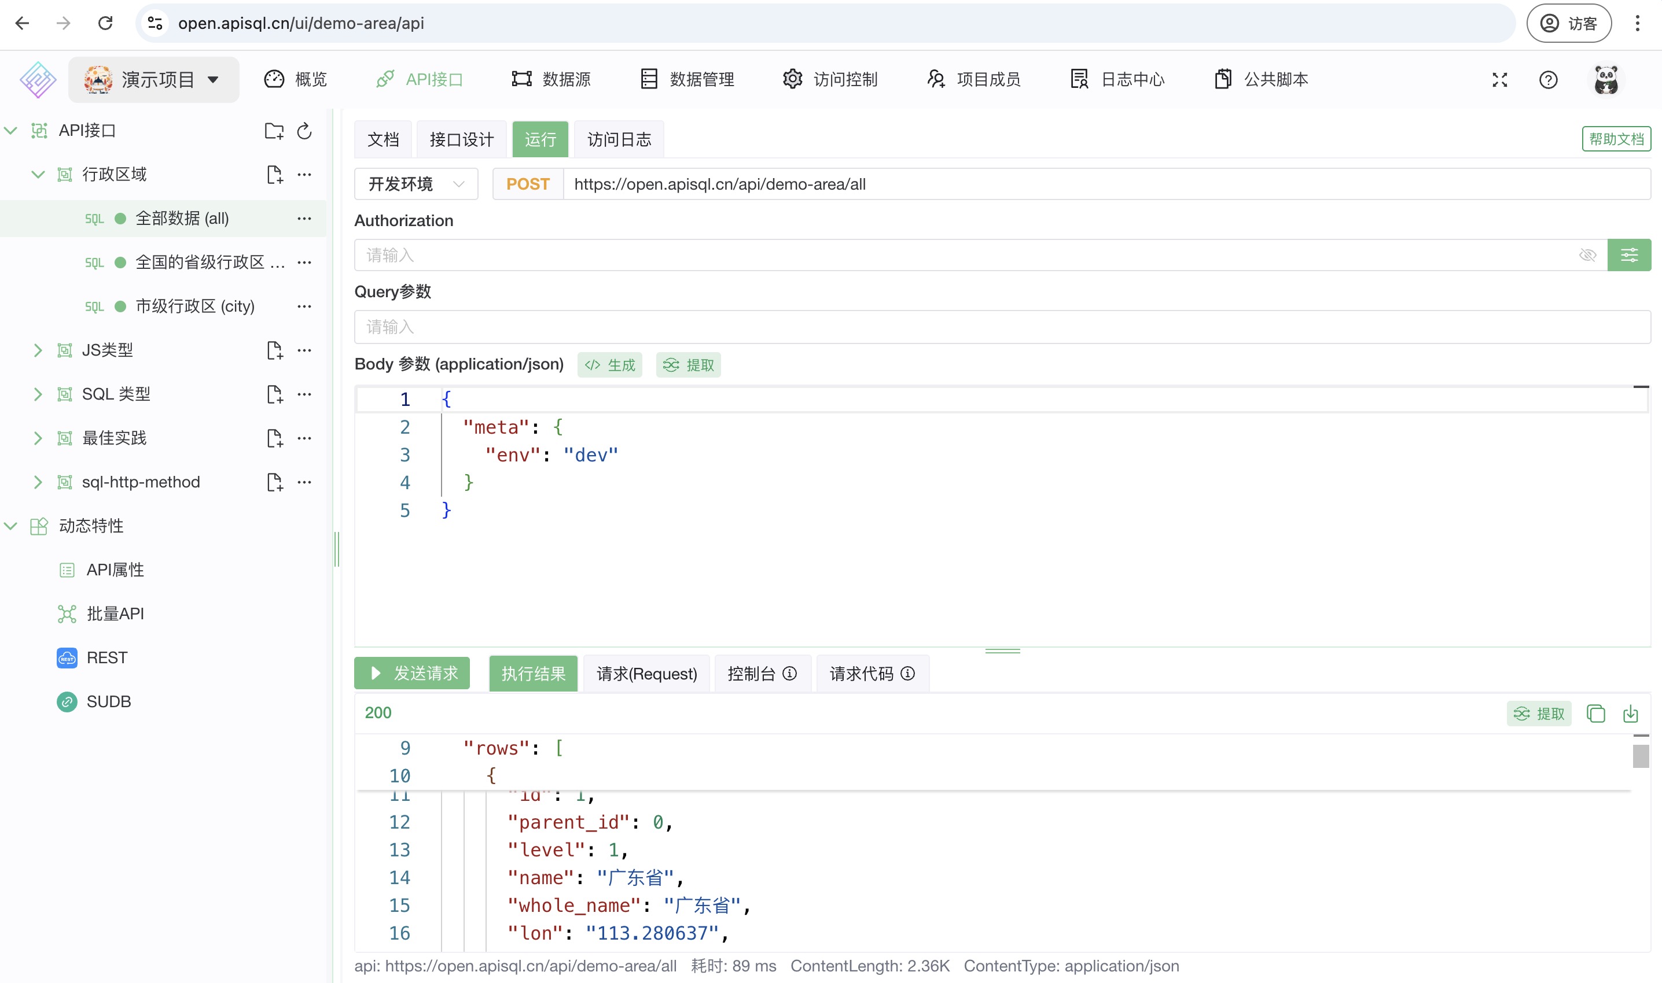This screenshot has width=1662, height=983.
Task: Add new API file under 行政区域
Action: click(274, 175)
